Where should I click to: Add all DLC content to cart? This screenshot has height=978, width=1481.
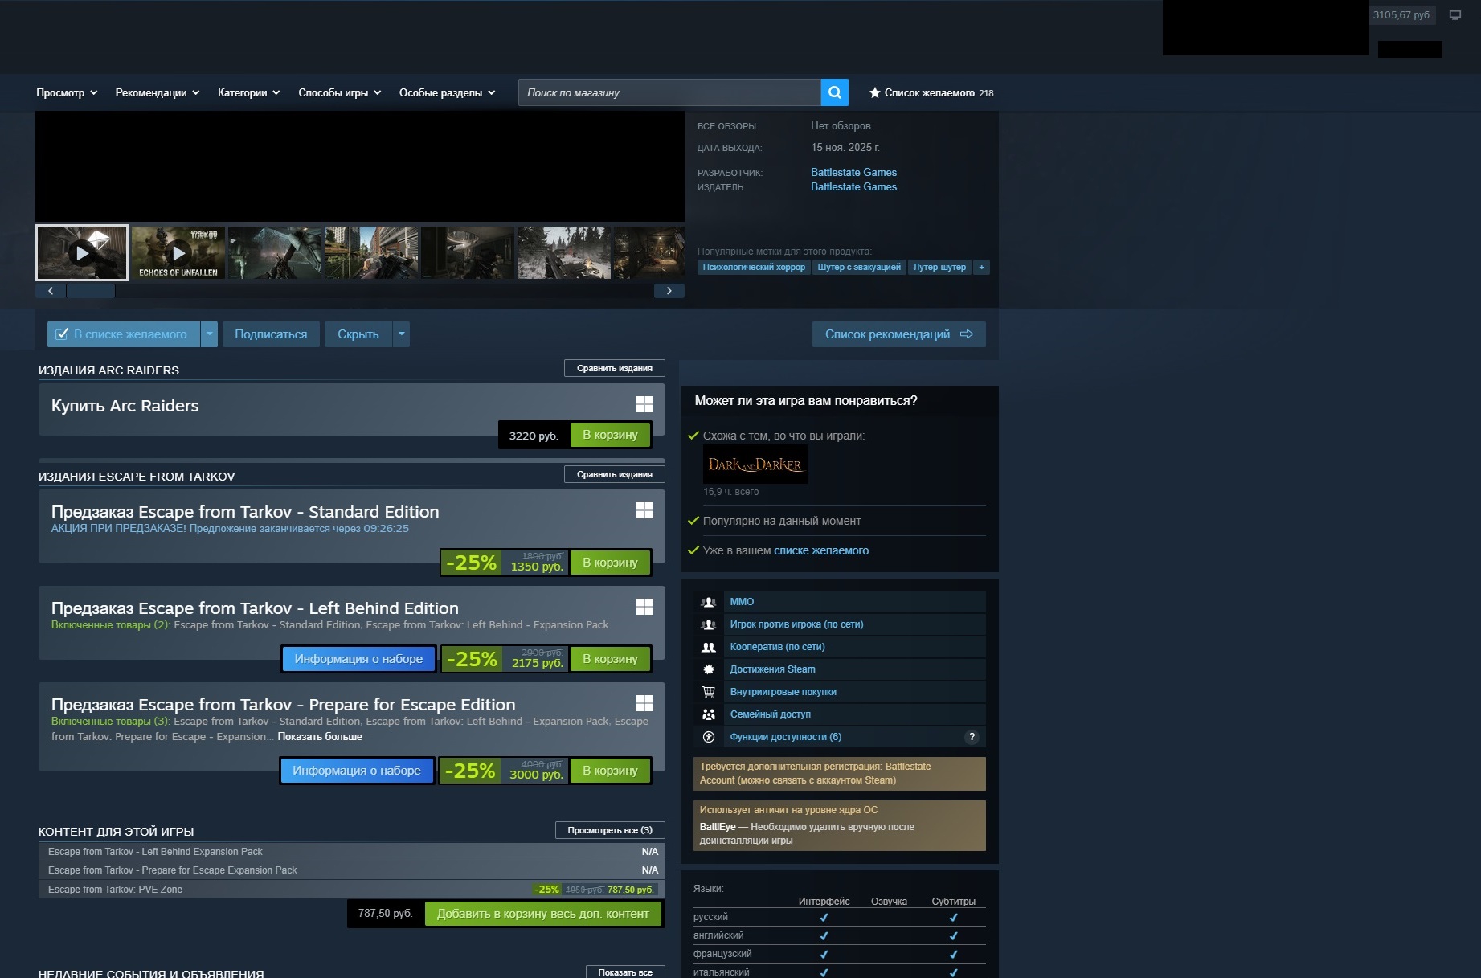click(543, 914)
